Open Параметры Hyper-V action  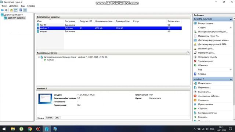point(208,36)
